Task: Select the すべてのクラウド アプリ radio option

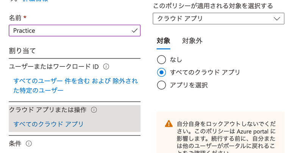Action: pyautogui.click(x=161, y=72)
